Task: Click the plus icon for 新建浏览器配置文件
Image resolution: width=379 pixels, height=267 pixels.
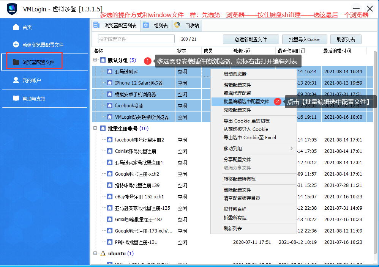Action: (x=16, y=44)
